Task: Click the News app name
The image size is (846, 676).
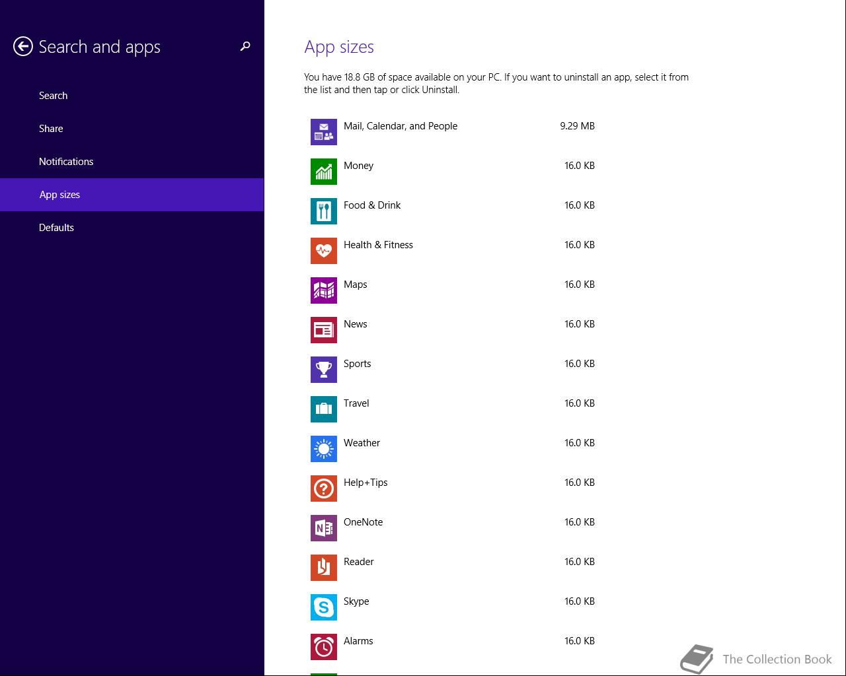Action: tap(355, 324)
